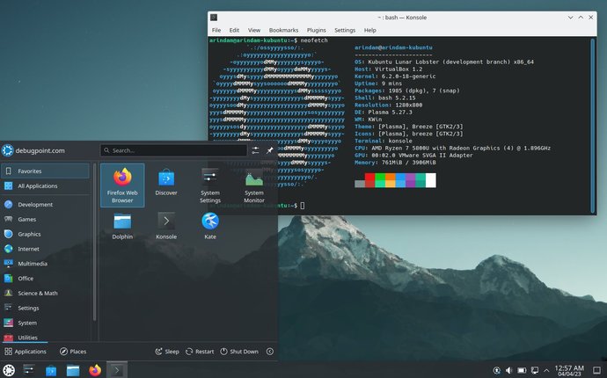The image size is (607, 378).
Task: Launch Firefox Web Browser from Favorites grid
Action: coord(122,185)
